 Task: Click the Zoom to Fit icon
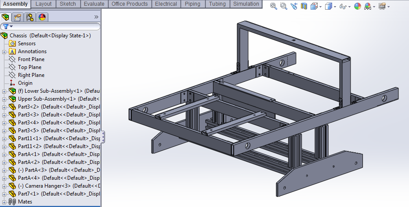coord(273,6)
